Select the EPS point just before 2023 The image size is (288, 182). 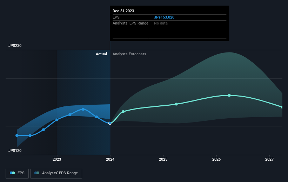pos(43,130)
